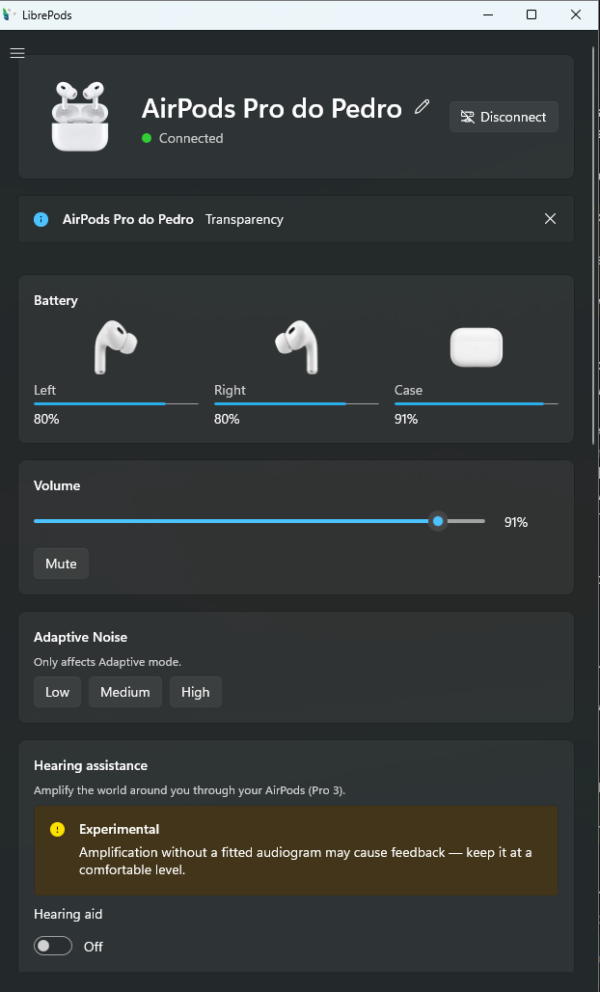Click the green Connected status indicator
This screenshot has width=600, height=992.
147,138
